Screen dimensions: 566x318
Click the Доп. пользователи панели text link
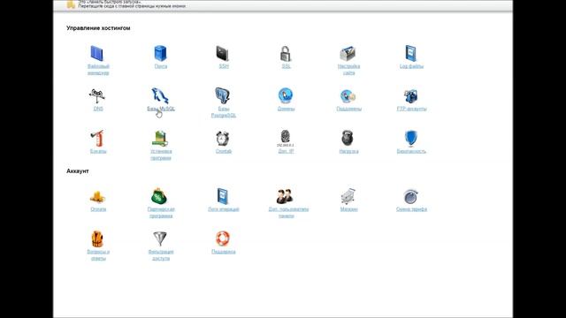pyautogui.click(x=288, y=213)
